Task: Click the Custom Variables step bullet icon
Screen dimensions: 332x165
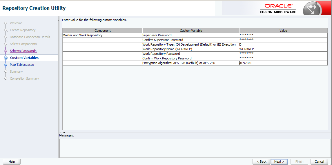Action: coord(6,58)
